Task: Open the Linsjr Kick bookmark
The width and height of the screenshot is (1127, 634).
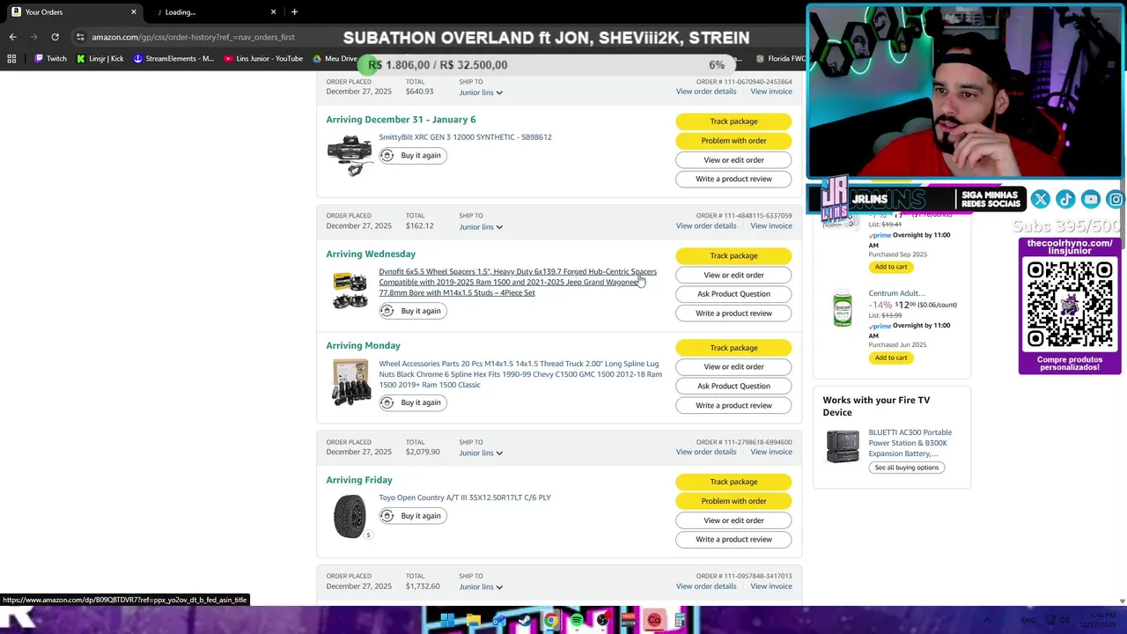Action: point(99,59)
